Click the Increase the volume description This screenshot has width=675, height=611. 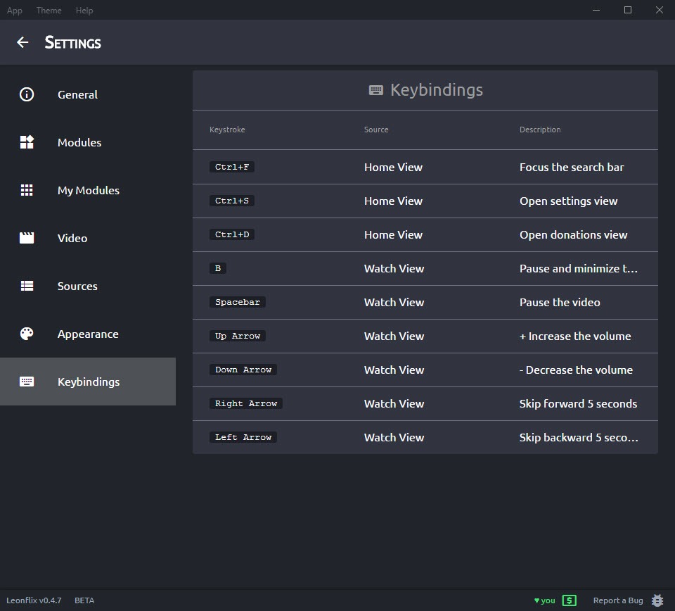[575, 336]
